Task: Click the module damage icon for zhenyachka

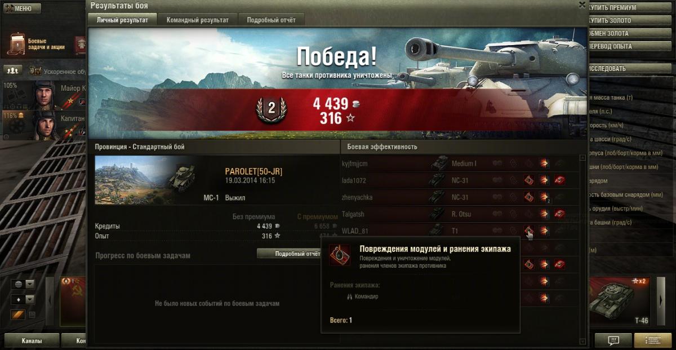Action: click(529, 197)
